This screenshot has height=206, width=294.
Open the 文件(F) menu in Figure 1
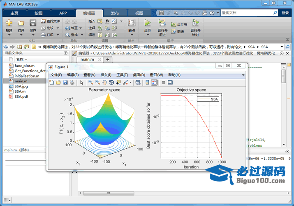pyautogui.click(x=56, y=75)
